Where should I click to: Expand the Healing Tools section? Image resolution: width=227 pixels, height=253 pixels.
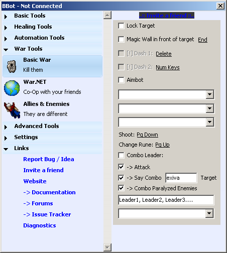pos(6,28)
